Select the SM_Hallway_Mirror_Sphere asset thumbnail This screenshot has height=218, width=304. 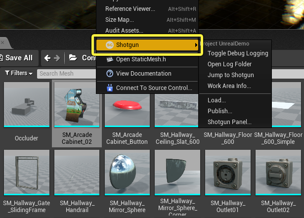[127, 173]
